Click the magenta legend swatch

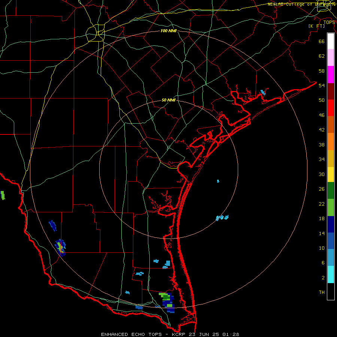tap(331, 75)
